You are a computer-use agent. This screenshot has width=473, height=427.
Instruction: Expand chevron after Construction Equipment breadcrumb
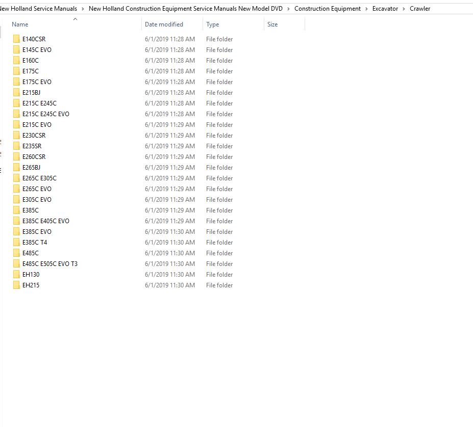[x=366, y=9]
